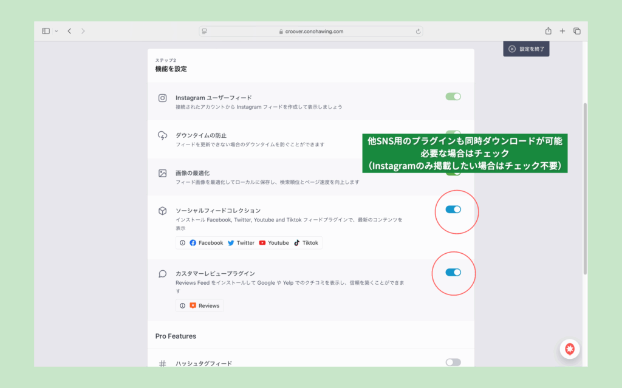Click the Facebook logo icon
Viewport: 622px width, 388px height.
[x=193, y=243]
